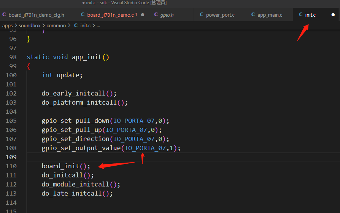Click unsaved dot on init.c tab
This screenshot has width=340, height=213.
(x=333, y=15)
